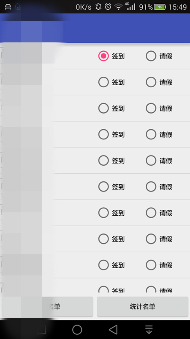Tap the hide navigation bar arrow icon
This screenshot has height=339, width=190.
pos(149,330)
